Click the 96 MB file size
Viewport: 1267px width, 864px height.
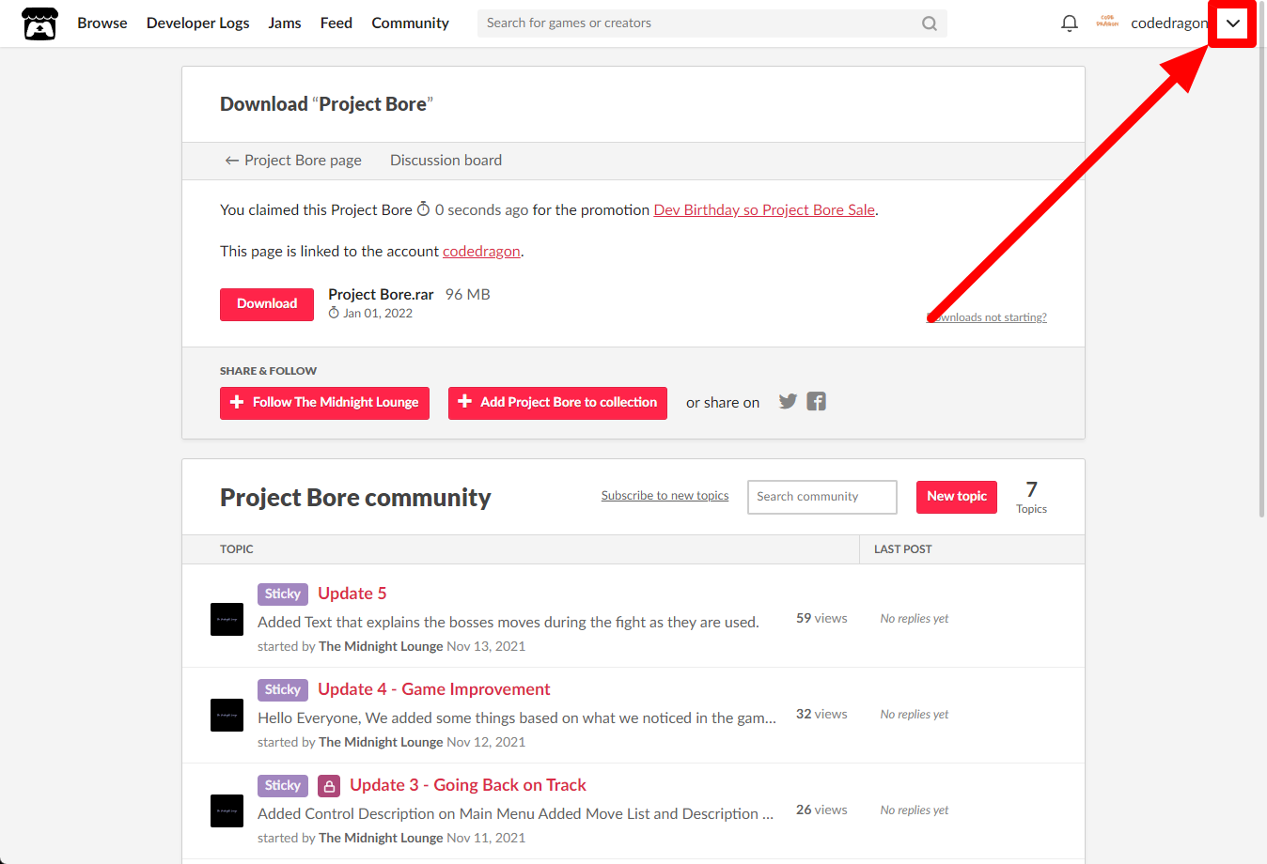(x=468, y=295)
